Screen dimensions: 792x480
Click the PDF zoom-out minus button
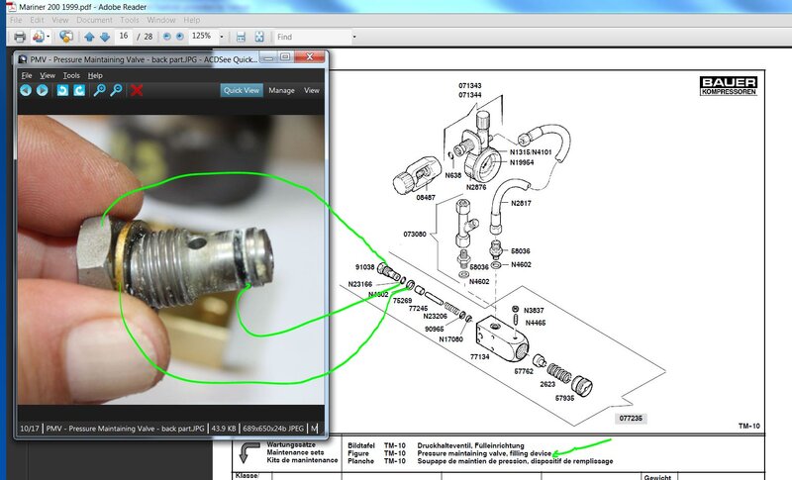coord(166,37)
